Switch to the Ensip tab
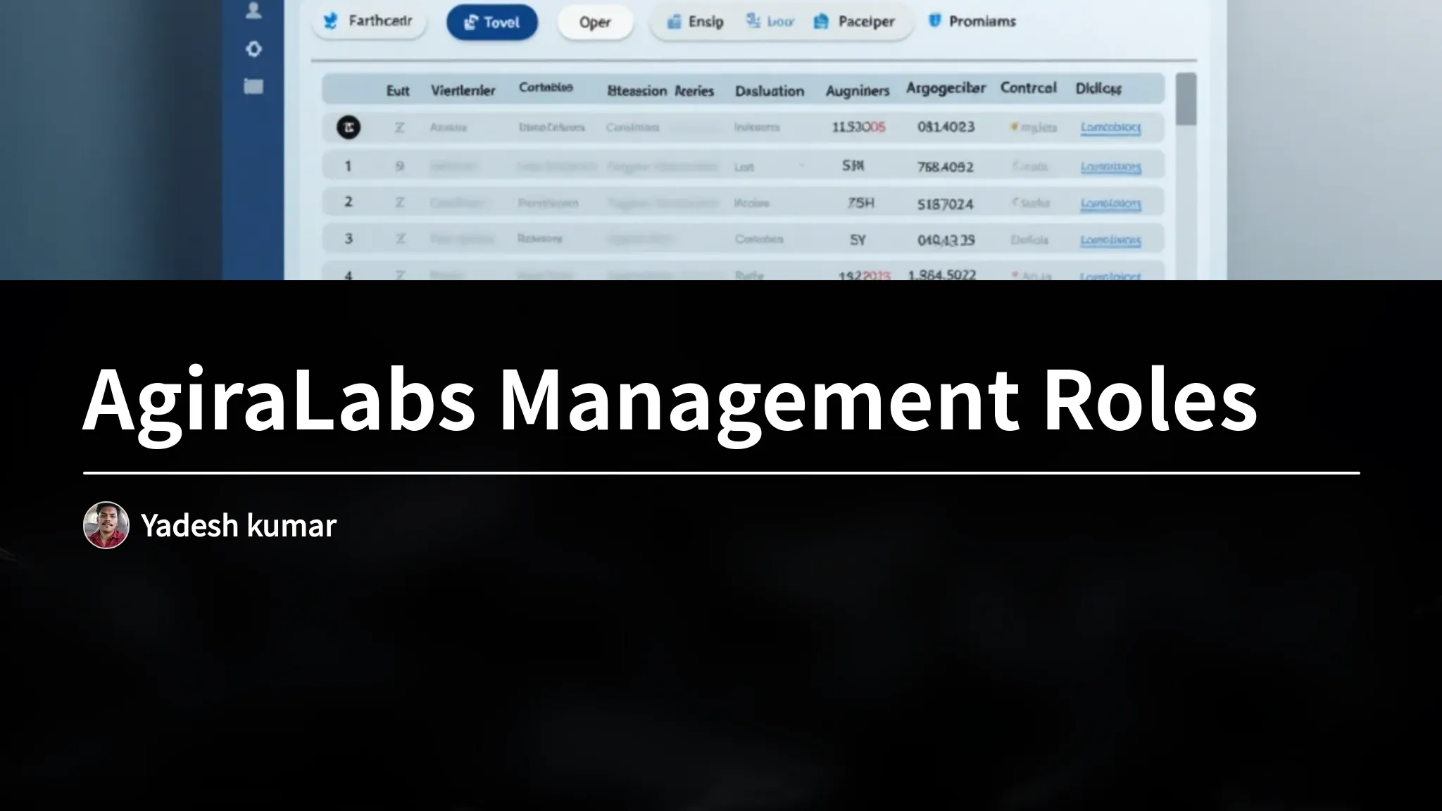Image resolution: width=1442 pixels, height=811 pixels. pos(696,22)
